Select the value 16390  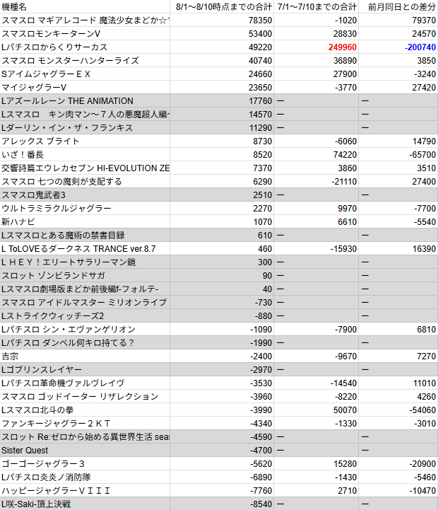point(424,249)
